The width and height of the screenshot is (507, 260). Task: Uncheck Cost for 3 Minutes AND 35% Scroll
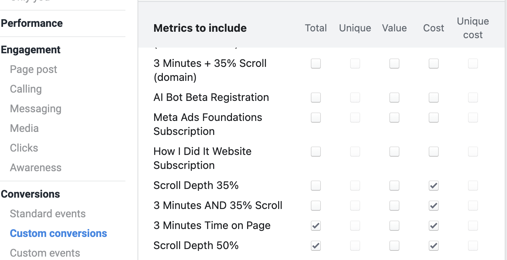[434, 206]
